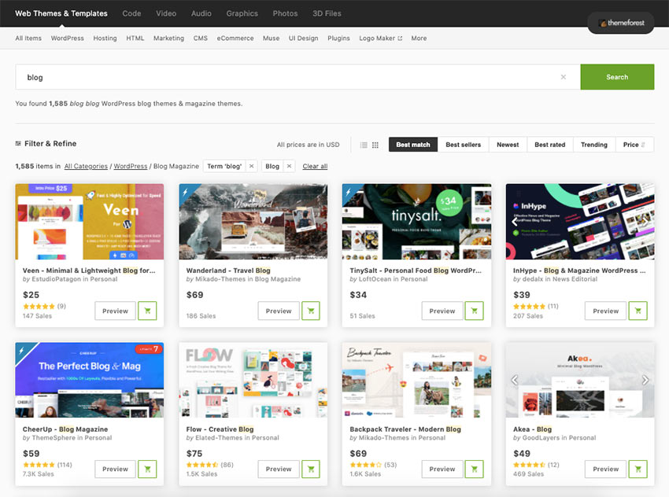Open HTML category
The width and height of the screenshot is (669, 497).
[135, 39]
